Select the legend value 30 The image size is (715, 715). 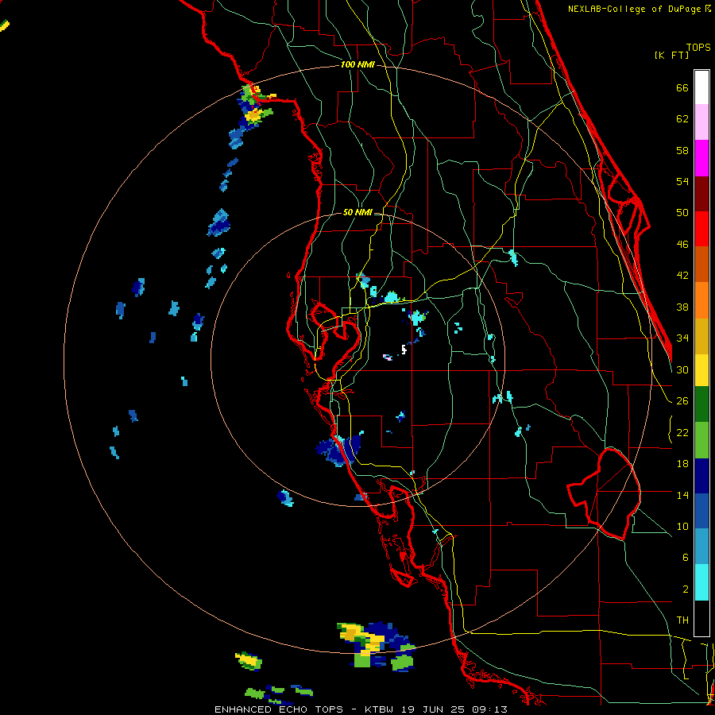click(x=682, y=369)
